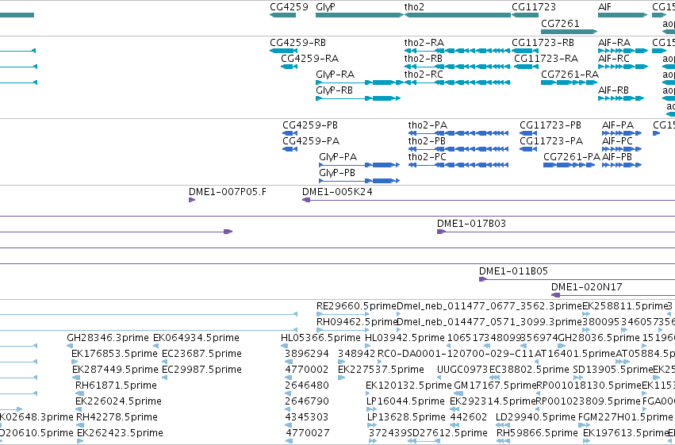Click the RH61871.5prime EST label

[x=116, y=386]
